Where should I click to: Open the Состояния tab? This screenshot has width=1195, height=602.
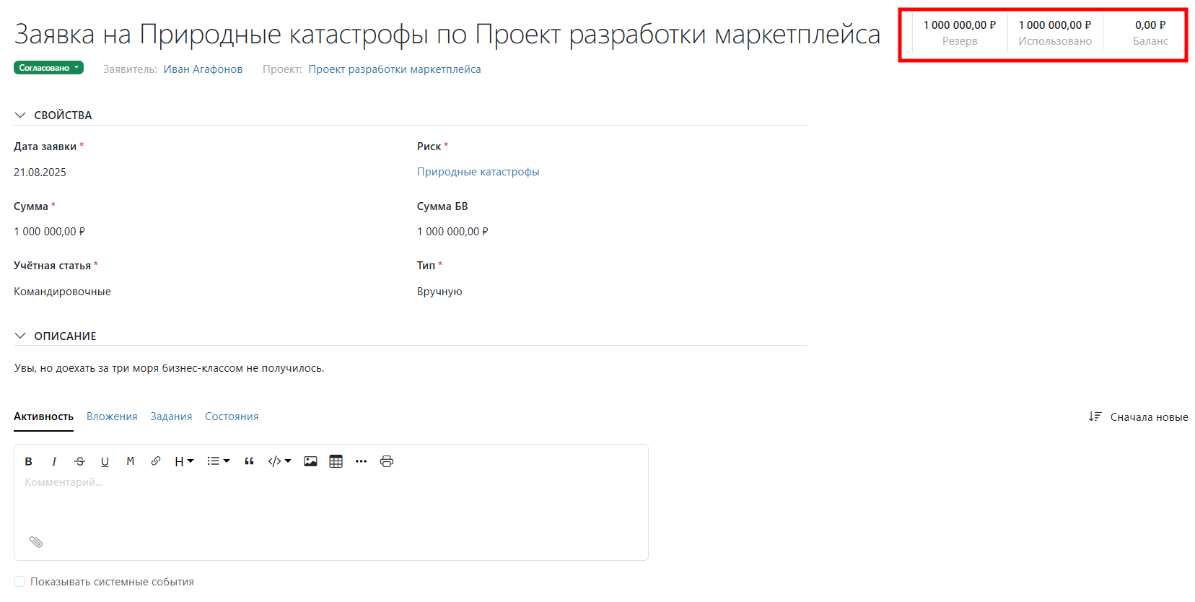pos(232,416)
